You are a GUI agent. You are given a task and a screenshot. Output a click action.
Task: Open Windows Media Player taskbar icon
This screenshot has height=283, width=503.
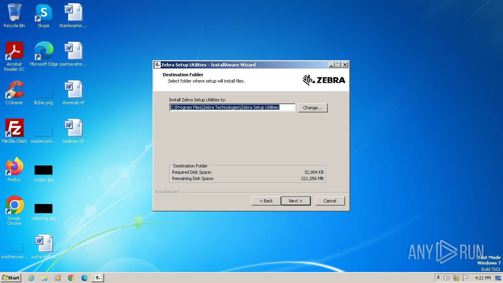tap(58, 278)
